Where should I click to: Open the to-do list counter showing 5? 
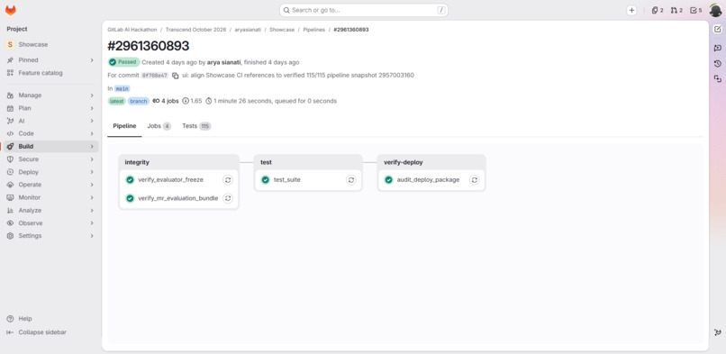696,10
